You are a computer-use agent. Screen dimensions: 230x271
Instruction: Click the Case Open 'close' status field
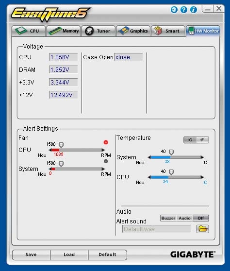(128, 57)
